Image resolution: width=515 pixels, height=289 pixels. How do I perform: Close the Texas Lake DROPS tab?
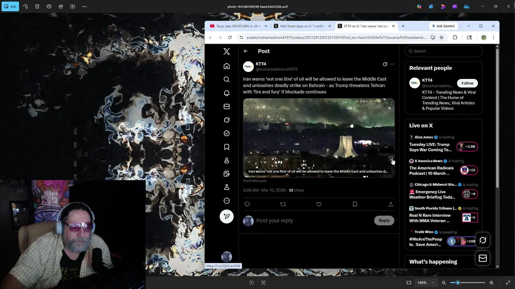tap(266, 26)
